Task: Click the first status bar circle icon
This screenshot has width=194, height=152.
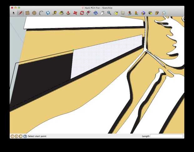Action: pyautogui.click(x=13, y=136)
